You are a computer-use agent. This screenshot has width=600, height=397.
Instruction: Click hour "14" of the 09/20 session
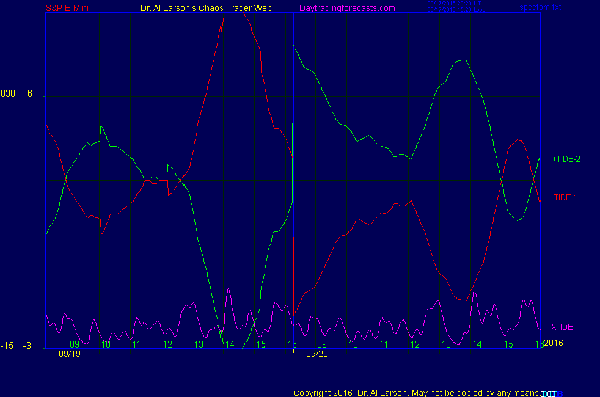pos(477,344)
